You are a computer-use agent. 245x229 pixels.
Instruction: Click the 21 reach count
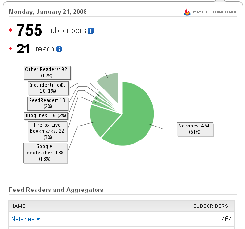coord(23,49)
